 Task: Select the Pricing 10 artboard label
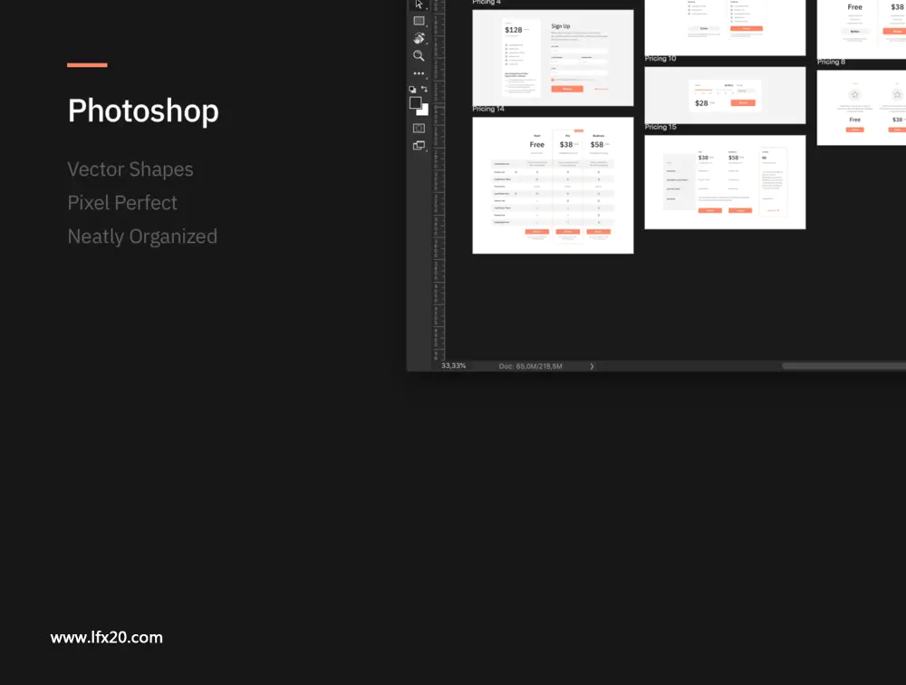pos(660,58)
